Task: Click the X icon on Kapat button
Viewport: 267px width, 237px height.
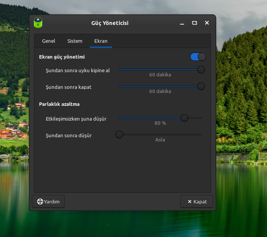Action: click(x=189, y=201)
